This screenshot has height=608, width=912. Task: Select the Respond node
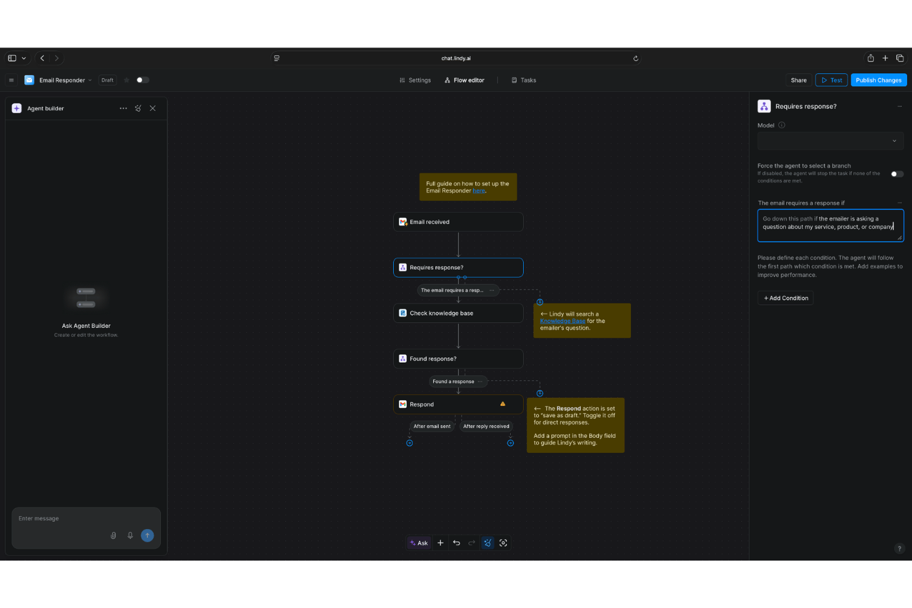point(458,404)
